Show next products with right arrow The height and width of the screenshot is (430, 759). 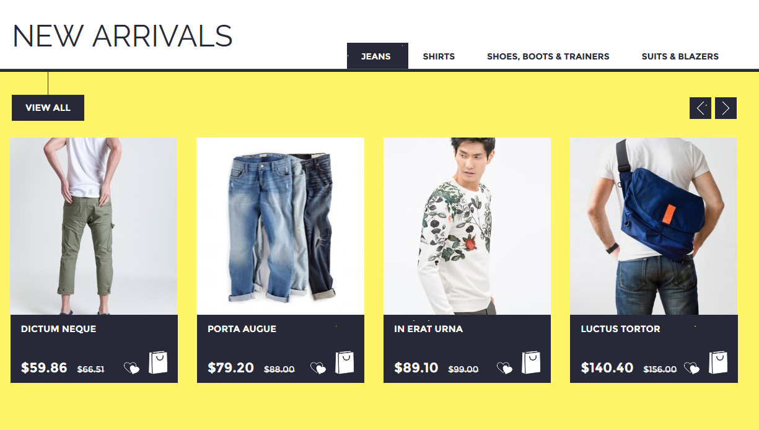[726, 108]
